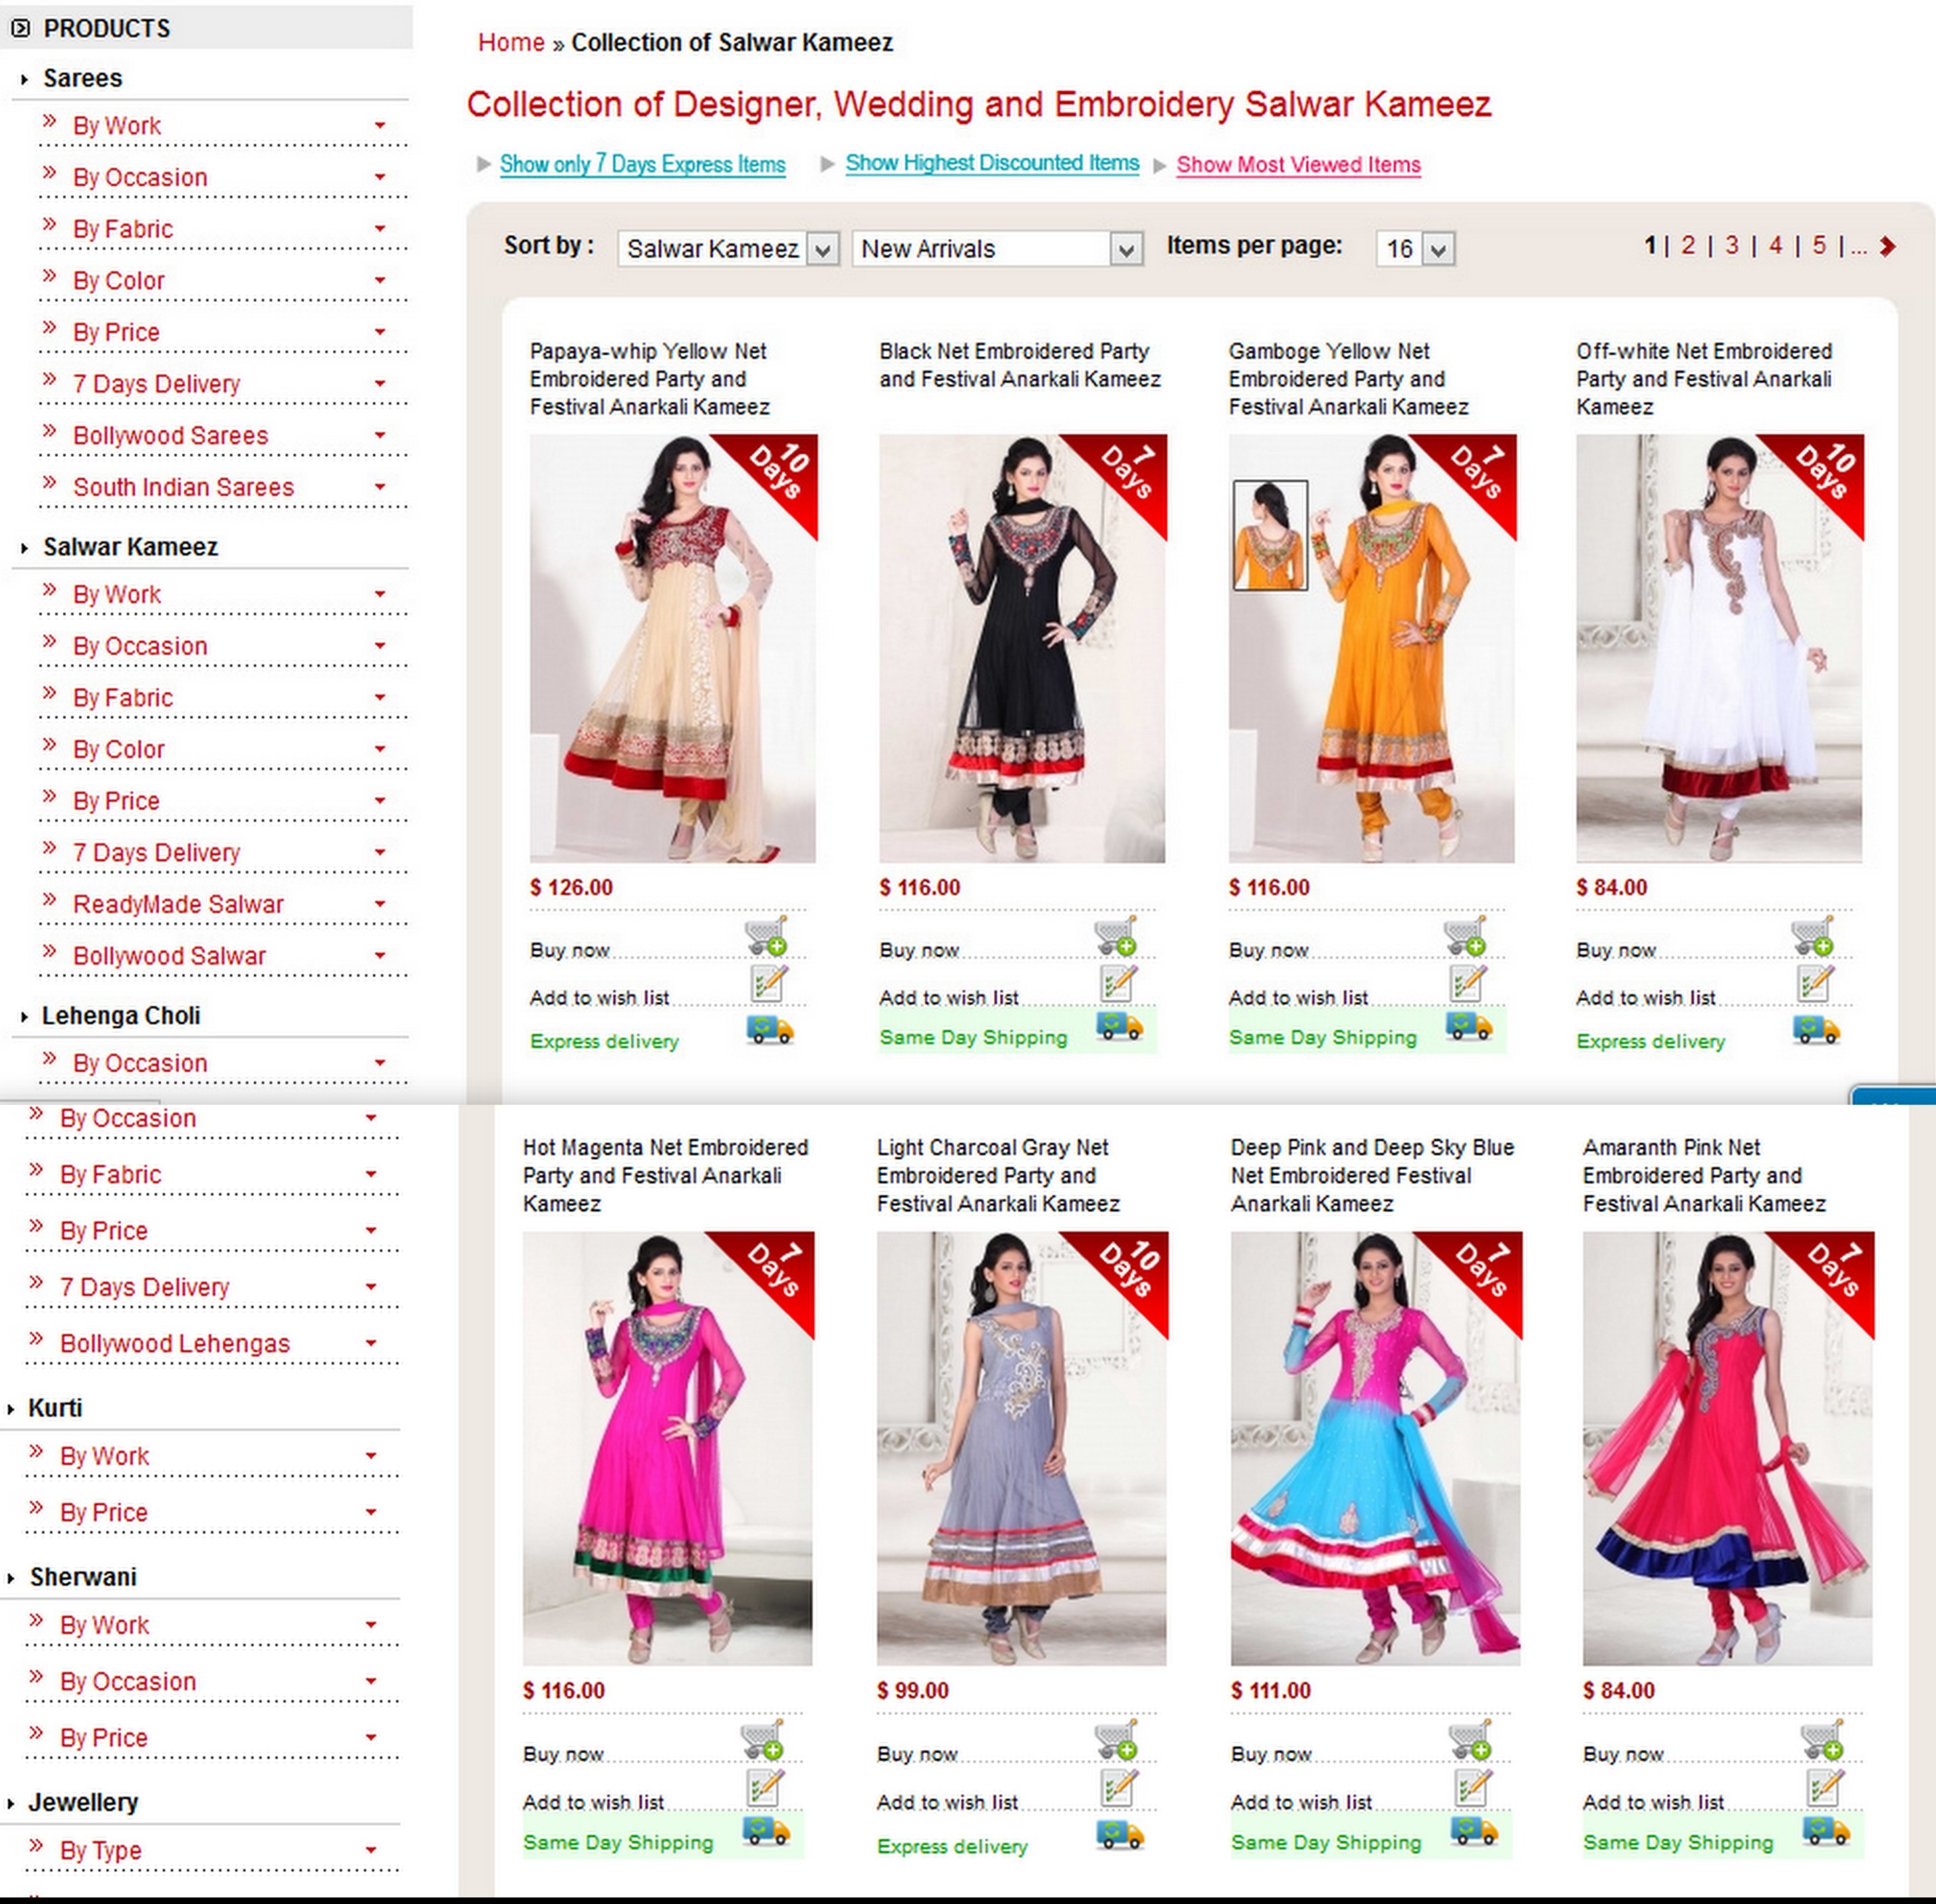The width and height of the screenshot is (1936, 1904).
Task: Click wish list icon for Off-white Net Kameez
Action: pyautogui.click(x=1816, y=984)
